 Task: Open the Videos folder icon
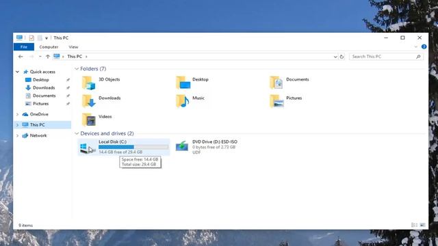coord(88,120)
